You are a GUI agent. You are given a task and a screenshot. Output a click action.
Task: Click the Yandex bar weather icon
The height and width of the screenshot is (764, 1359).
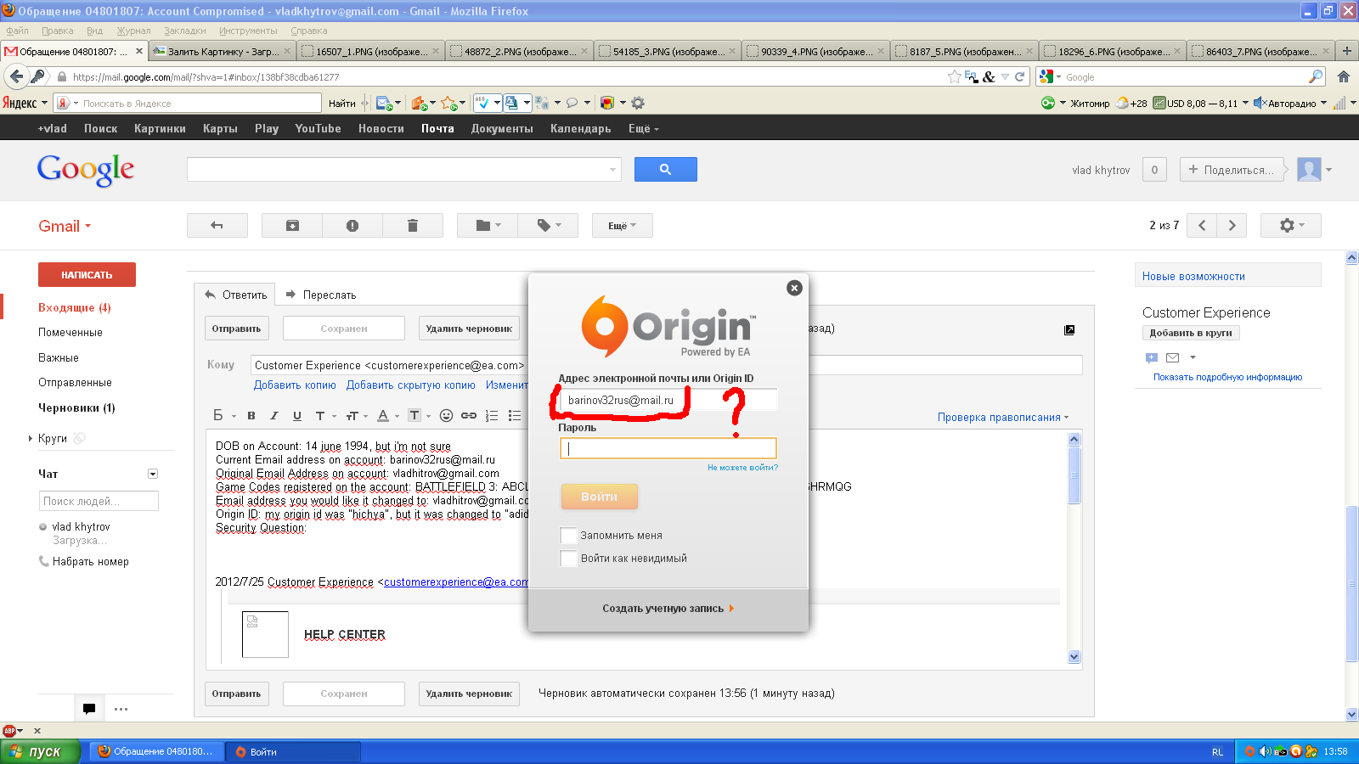coord(1124,103)
